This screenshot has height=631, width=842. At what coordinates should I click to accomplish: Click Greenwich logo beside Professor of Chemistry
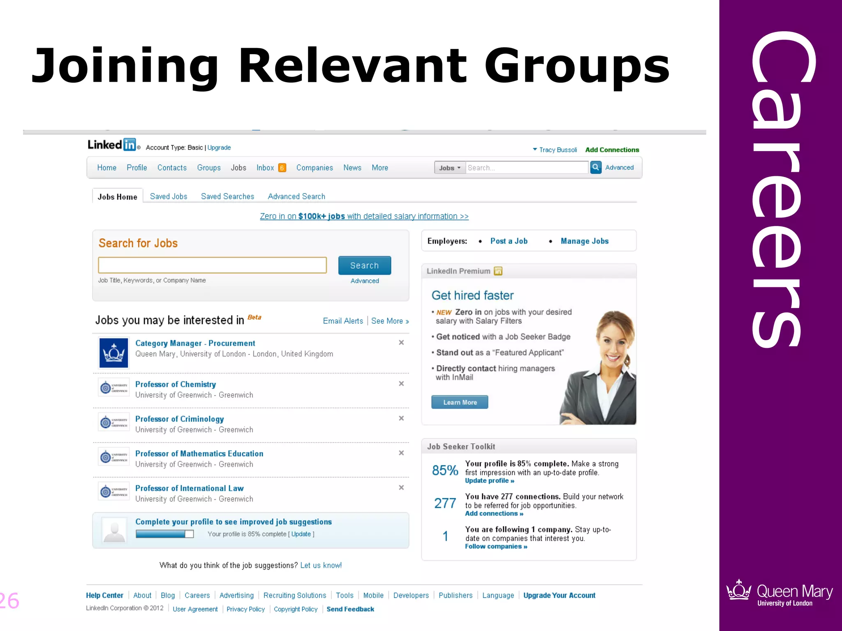[x=114, y=387]
